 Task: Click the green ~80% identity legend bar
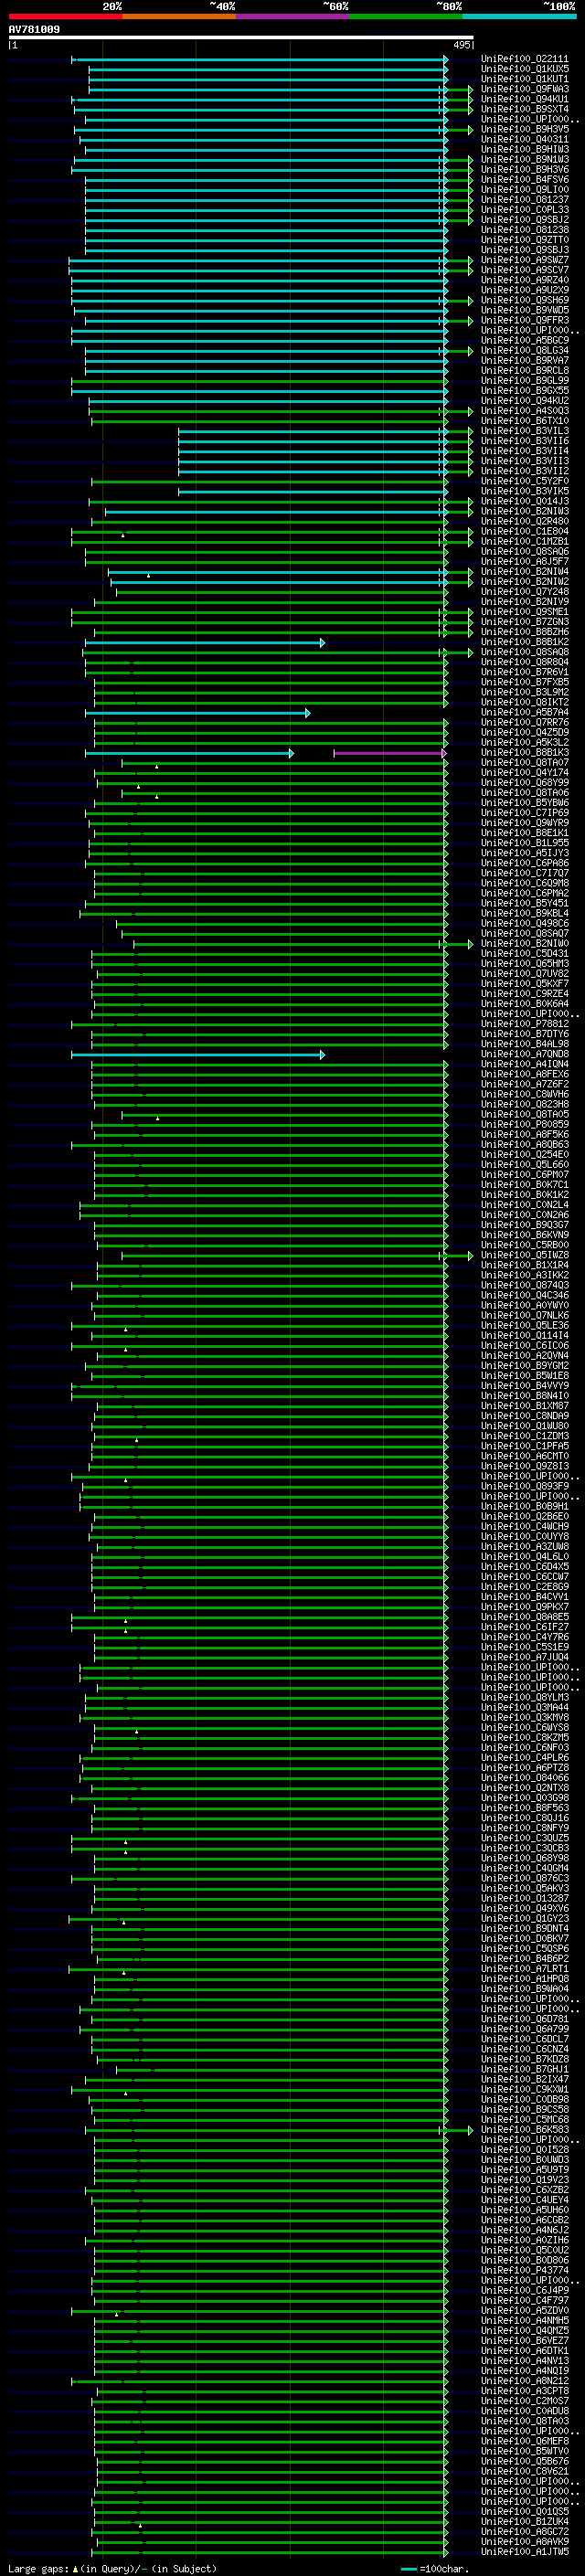pyautogui.click(x=406, y=16)
